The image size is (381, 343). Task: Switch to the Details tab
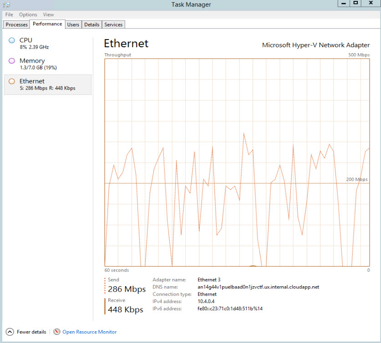(x=91, y=25)
